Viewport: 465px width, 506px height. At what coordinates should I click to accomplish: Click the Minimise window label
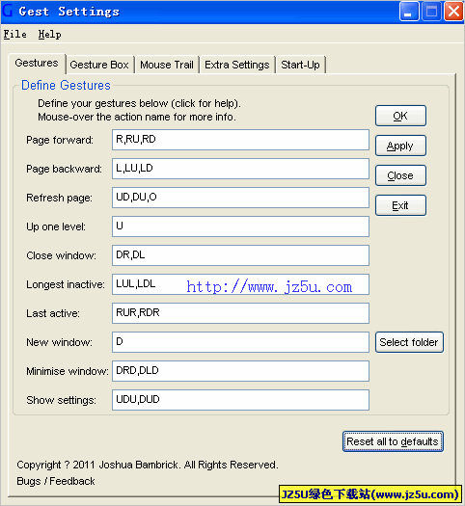click(68, 371)
